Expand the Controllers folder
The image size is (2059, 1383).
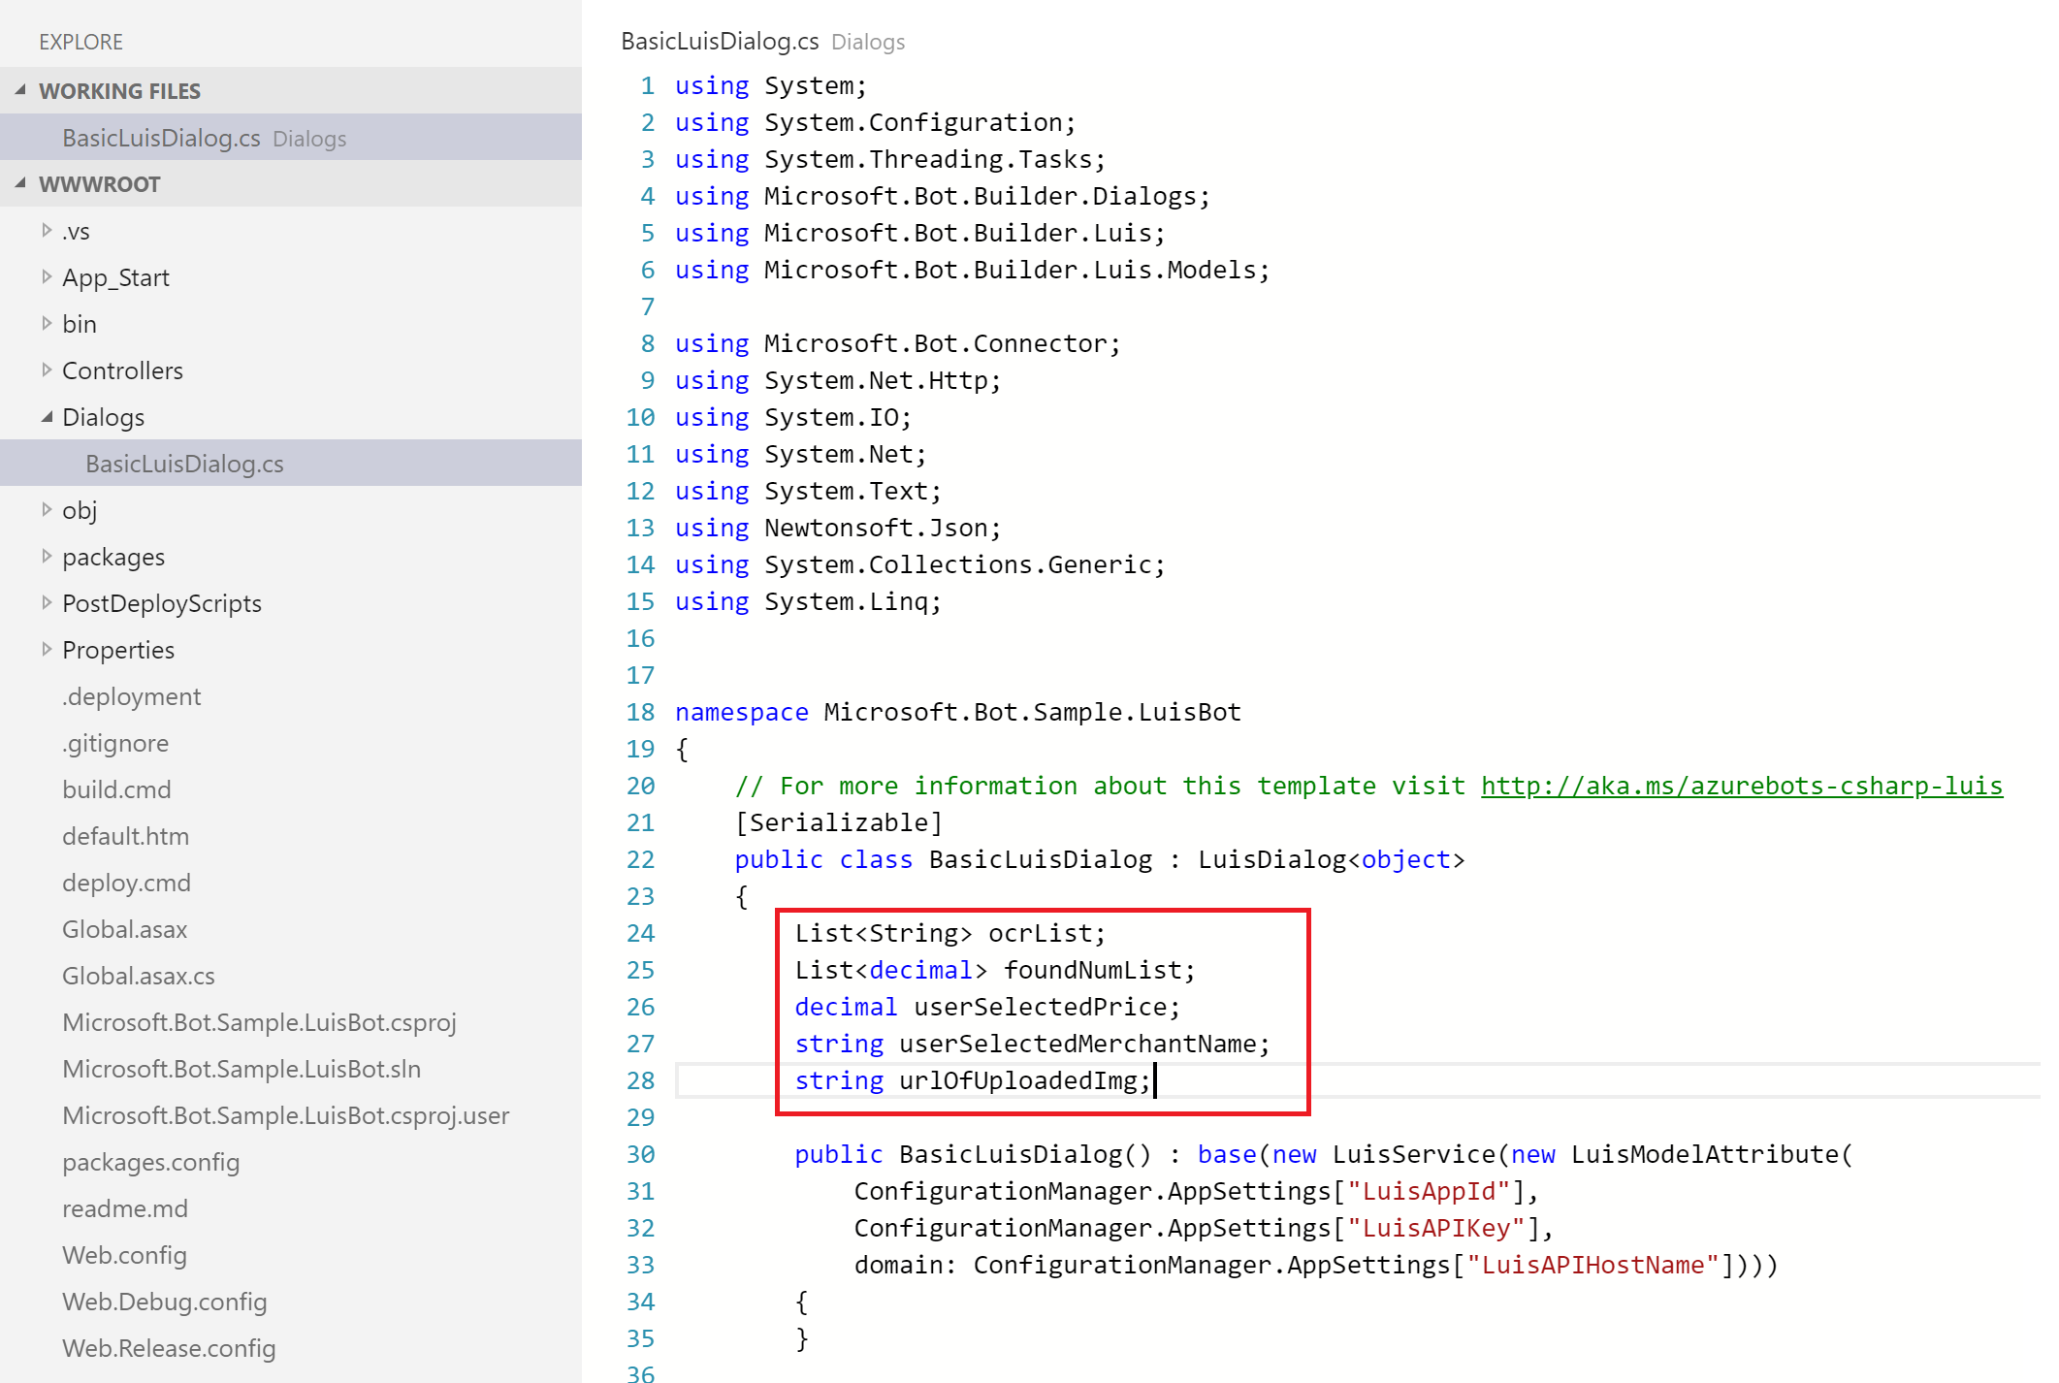[x=47, y=370]
